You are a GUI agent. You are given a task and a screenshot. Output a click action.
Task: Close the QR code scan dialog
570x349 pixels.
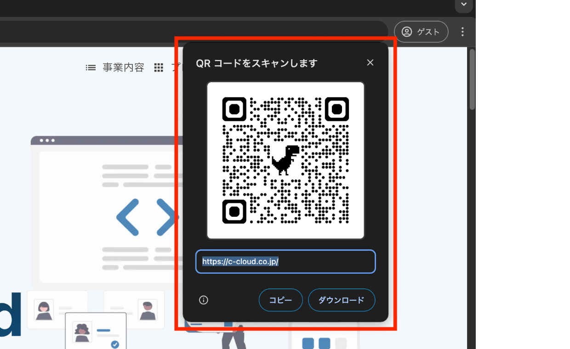370,63
